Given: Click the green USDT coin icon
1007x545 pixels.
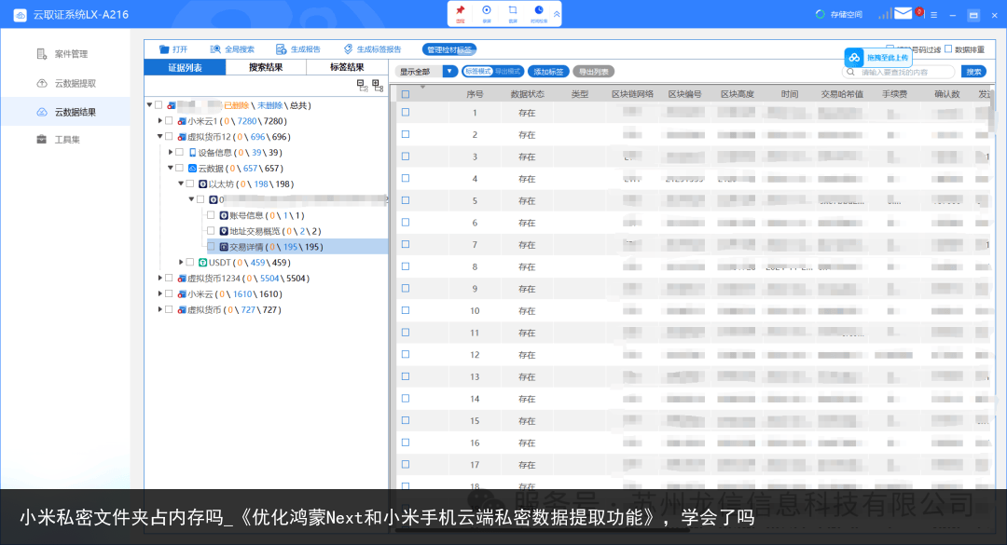Looking at the screenshot, I should (202, 263).
